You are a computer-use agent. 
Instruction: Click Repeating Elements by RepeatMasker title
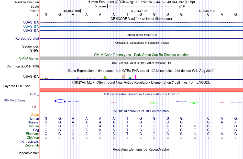point(141,149)
